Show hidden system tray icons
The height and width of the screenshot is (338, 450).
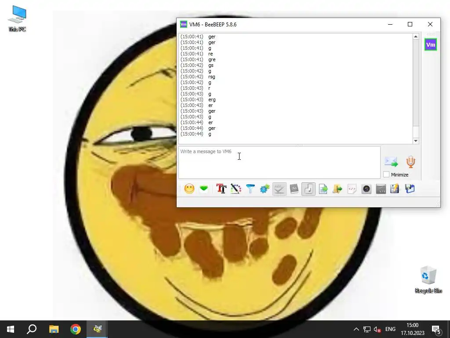[356, 329]
